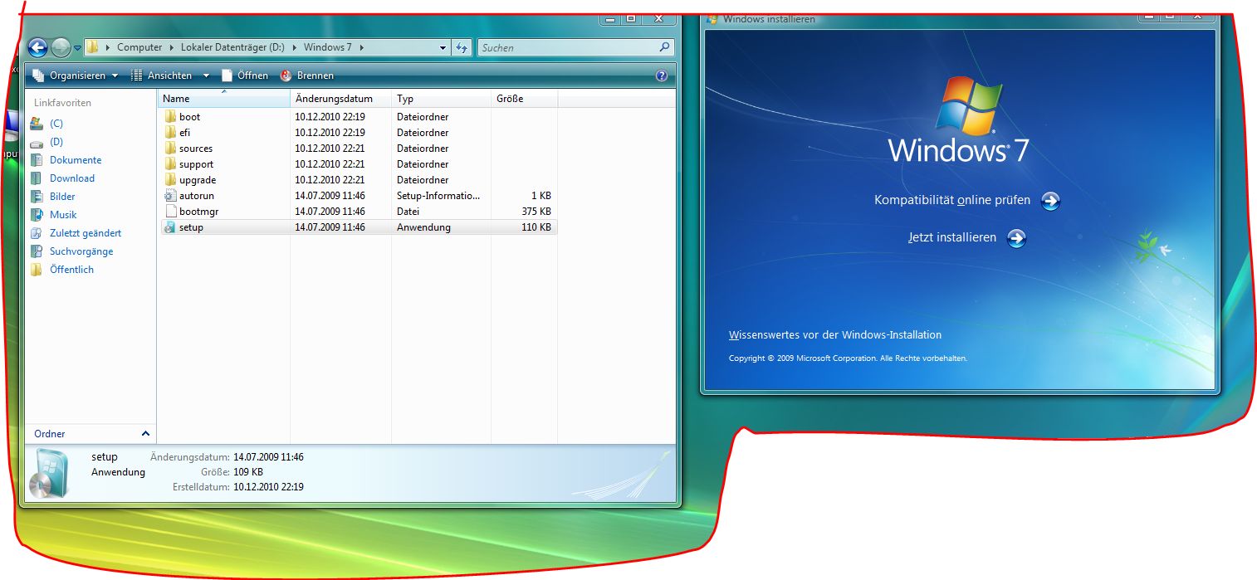Expand the Ansichten dropdown arrow
This screenshot has width=1257, height=580.
point(206,76)
